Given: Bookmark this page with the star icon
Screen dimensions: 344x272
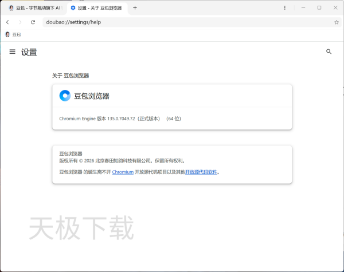Looking at the screenshot, I should click(337, 22).
